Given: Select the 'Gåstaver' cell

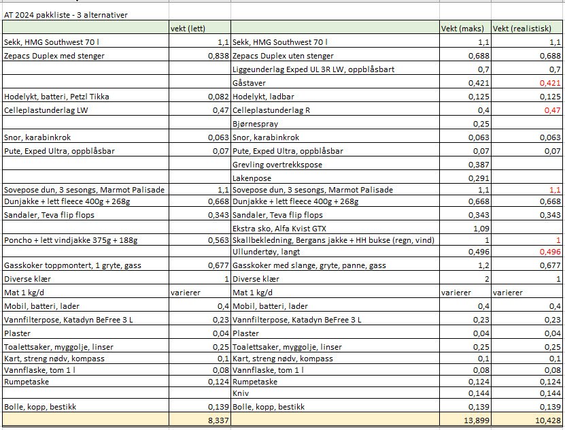Looking at the screenshot, I should point(336,83).
